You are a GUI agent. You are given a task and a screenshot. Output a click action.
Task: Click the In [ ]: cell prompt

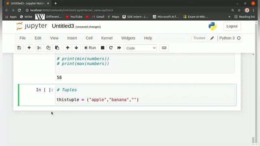pos(45,90)
